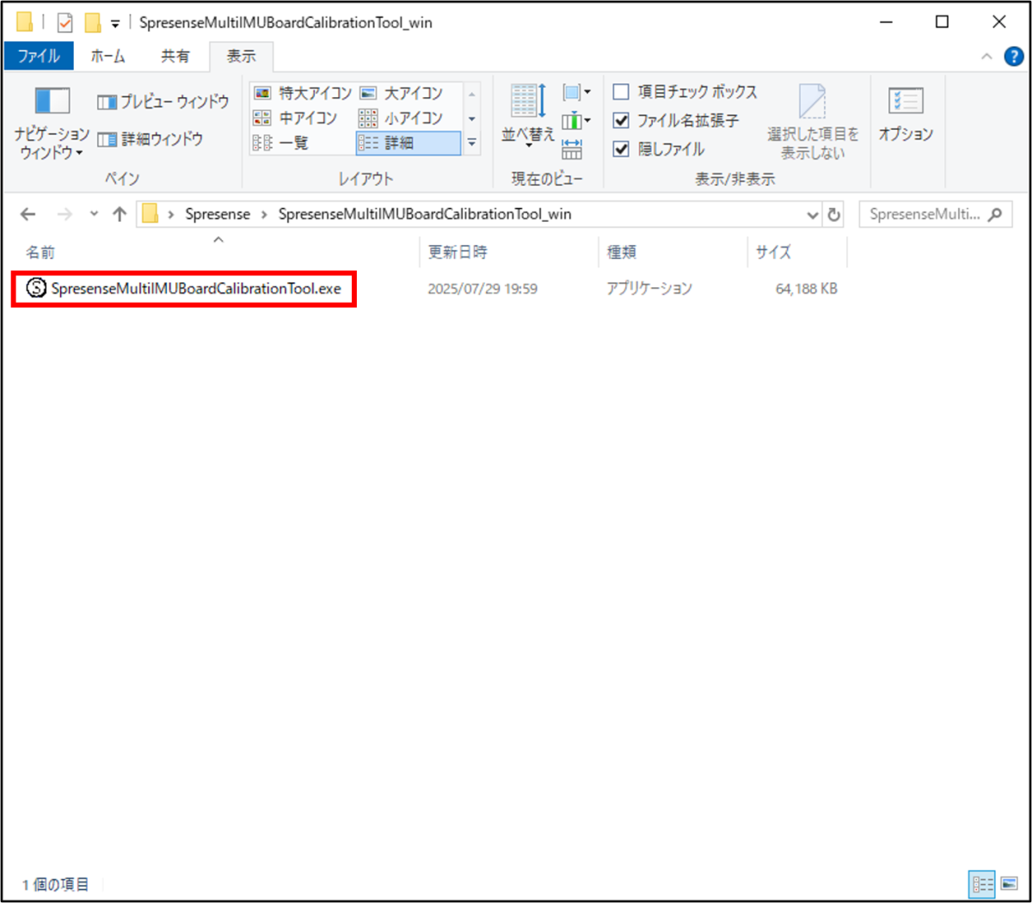This screenshot has width=1032, height=903.
Task: Open the Navigation pane dropdown
Action: [52, 125]
